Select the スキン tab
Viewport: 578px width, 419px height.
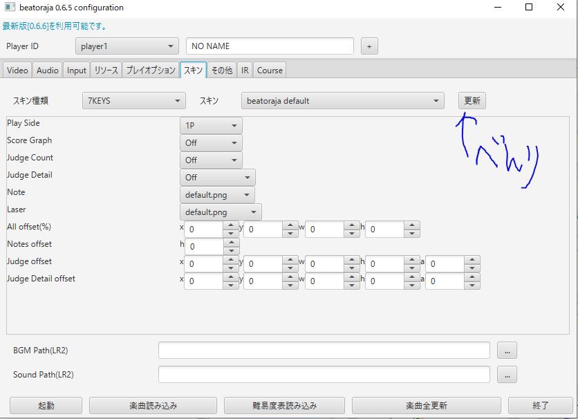[x=193, y=70]
